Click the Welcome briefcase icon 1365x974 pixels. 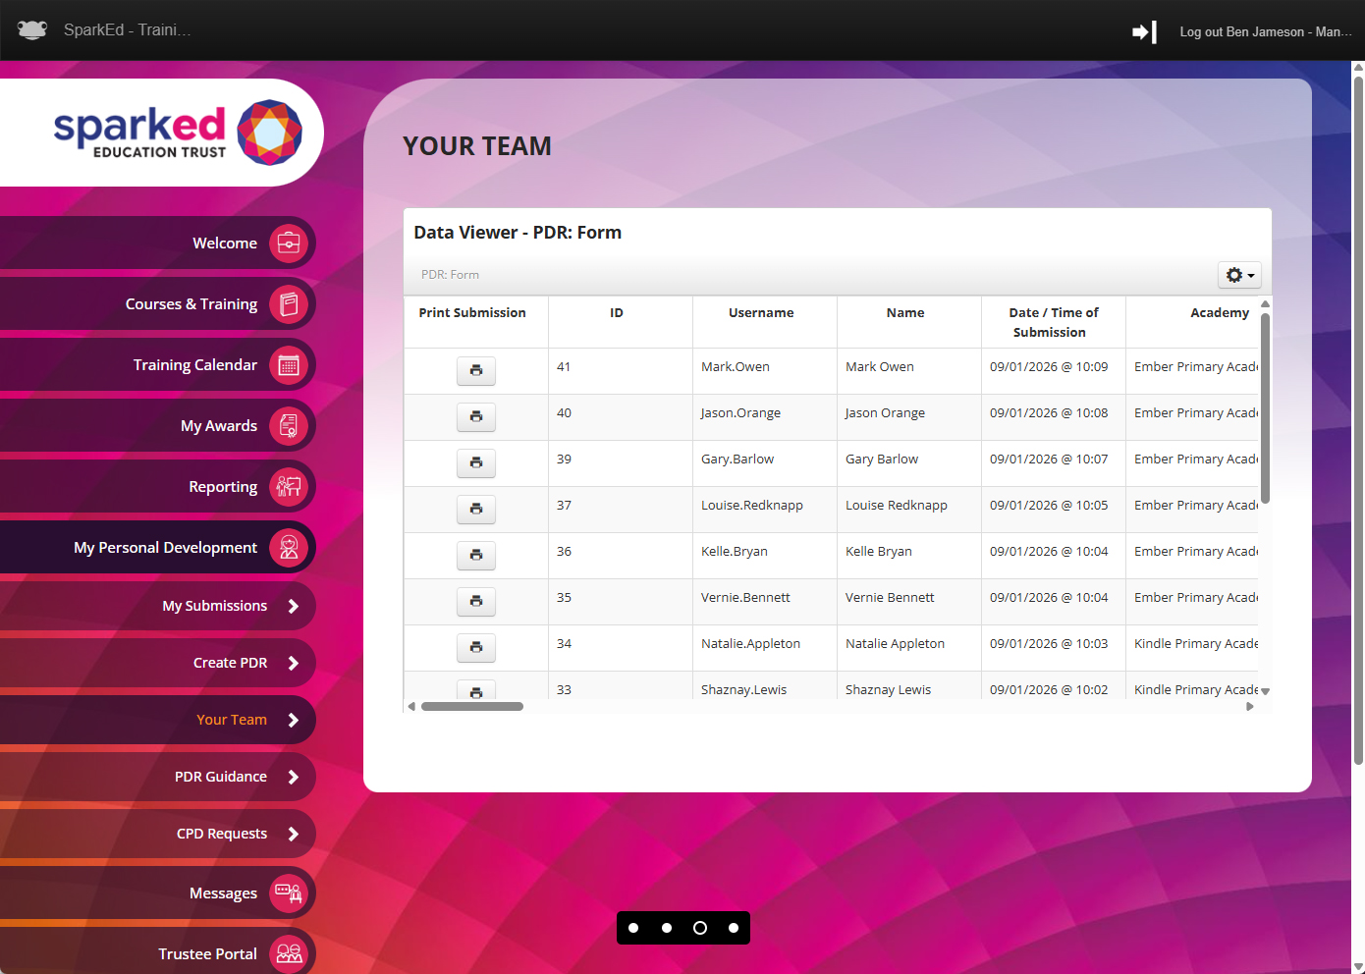tap(289, 243)
